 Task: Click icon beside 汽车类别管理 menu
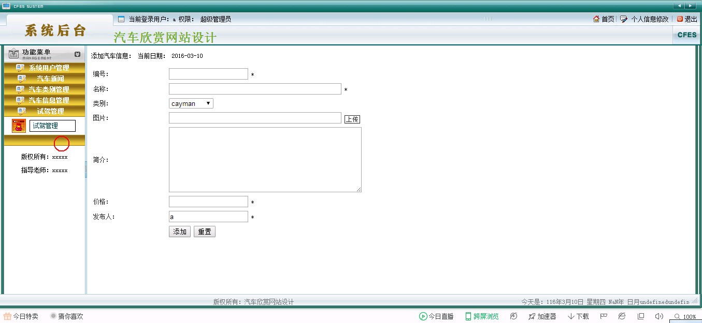pos(20,89)
